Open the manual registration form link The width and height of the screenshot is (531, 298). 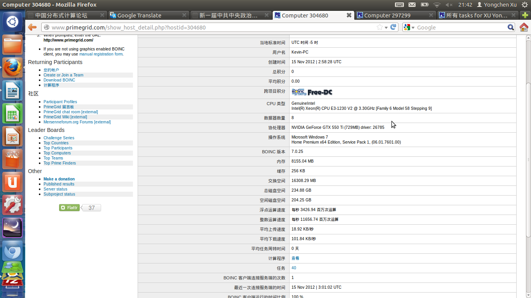point(101,54)
